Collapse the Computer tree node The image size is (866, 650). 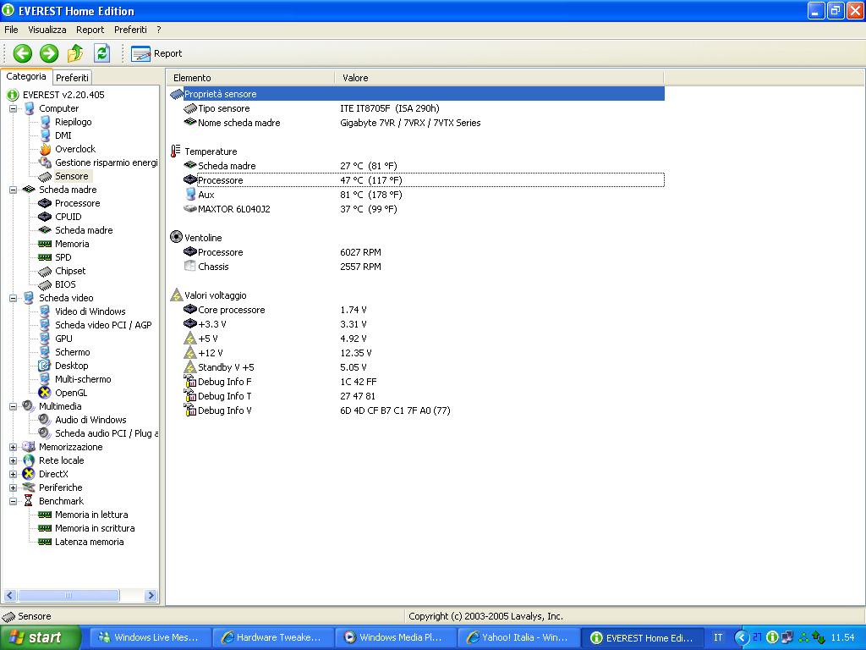(x=14, y=108)
